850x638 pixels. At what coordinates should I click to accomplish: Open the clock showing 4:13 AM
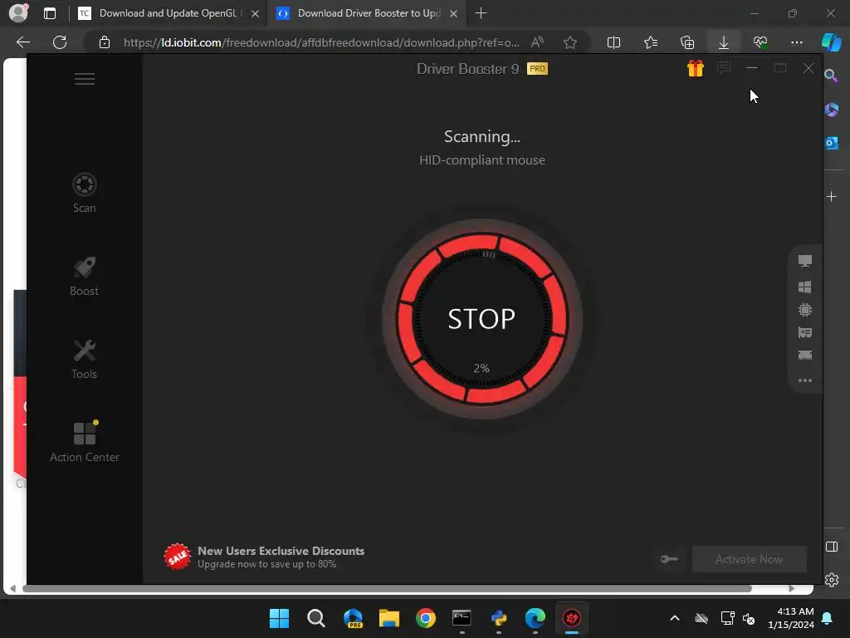[791, 618]
